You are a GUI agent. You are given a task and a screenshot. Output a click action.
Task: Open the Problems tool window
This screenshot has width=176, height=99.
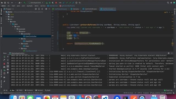pyautogui.click(x=29, y=90)
